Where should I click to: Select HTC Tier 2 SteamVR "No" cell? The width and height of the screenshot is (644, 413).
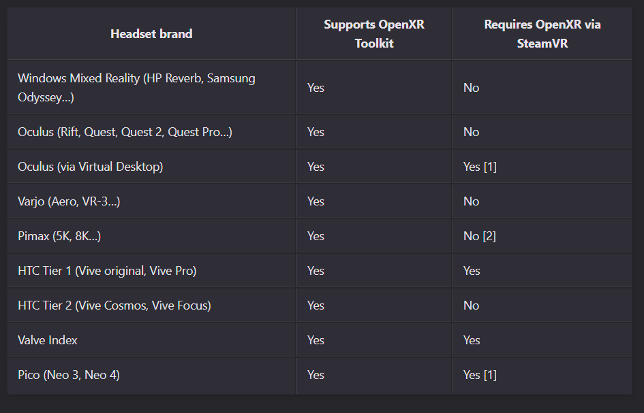point(471,305)
